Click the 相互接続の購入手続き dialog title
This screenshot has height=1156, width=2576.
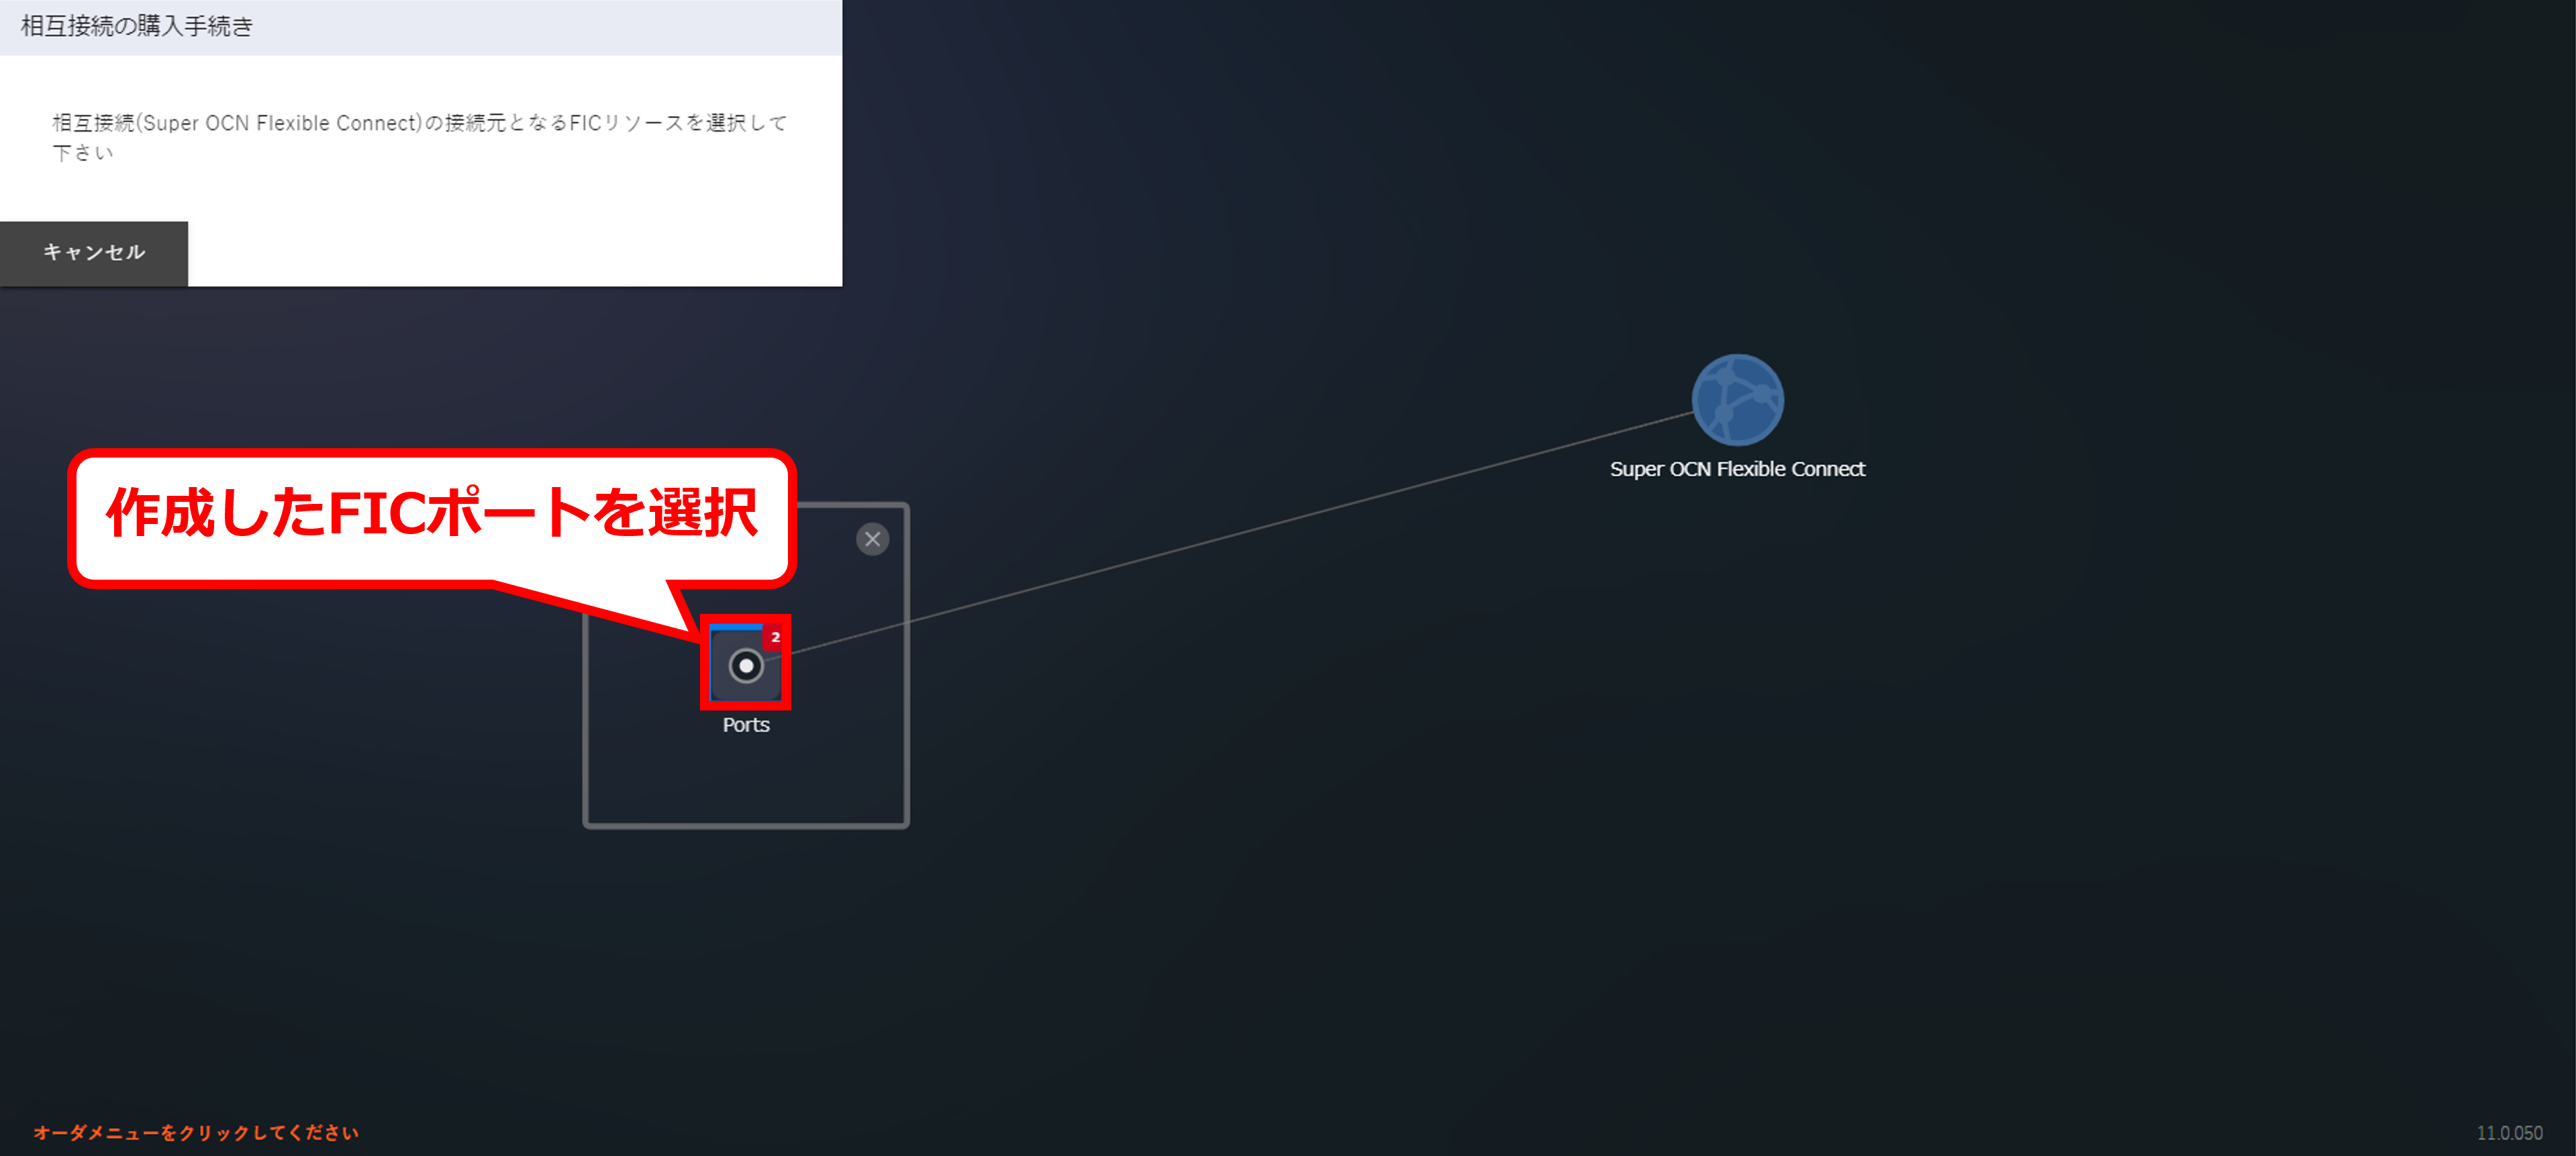(x=137, y=26)
